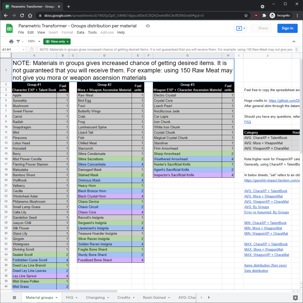Expand the Name box dropdown arrow
Viewport: 303px width, 303px height.
[24, 50]
